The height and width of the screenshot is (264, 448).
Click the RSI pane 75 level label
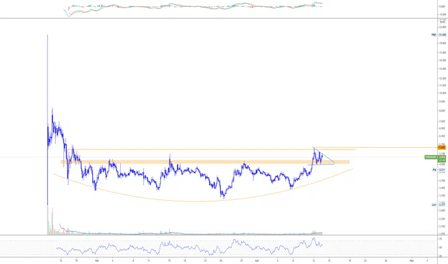click(x=440, y=239)
